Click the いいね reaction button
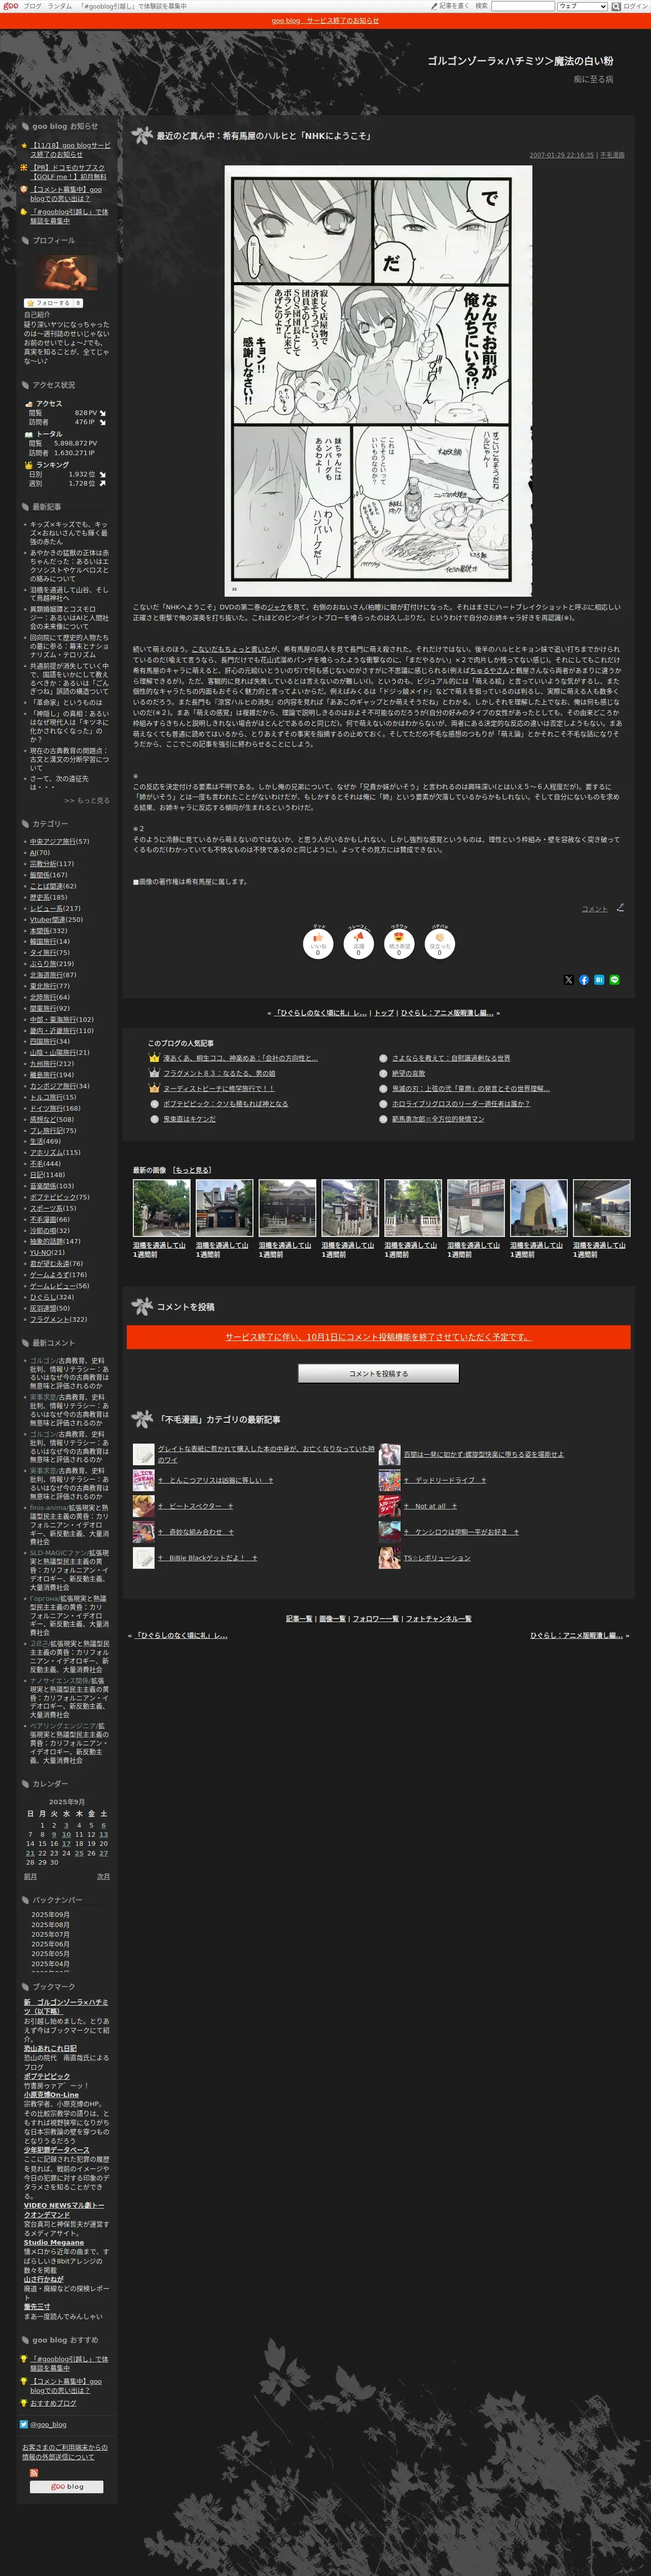Screen dimensions: 651x2576 [x=318, y=944]
